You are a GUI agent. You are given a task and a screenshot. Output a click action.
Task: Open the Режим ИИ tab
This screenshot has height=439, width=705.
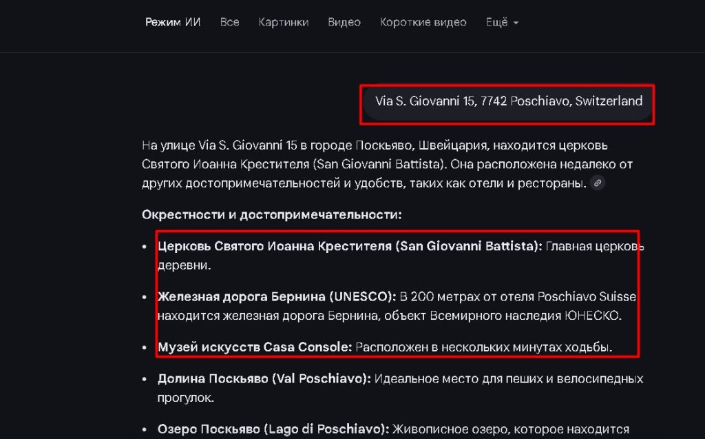tap(172, 21)
